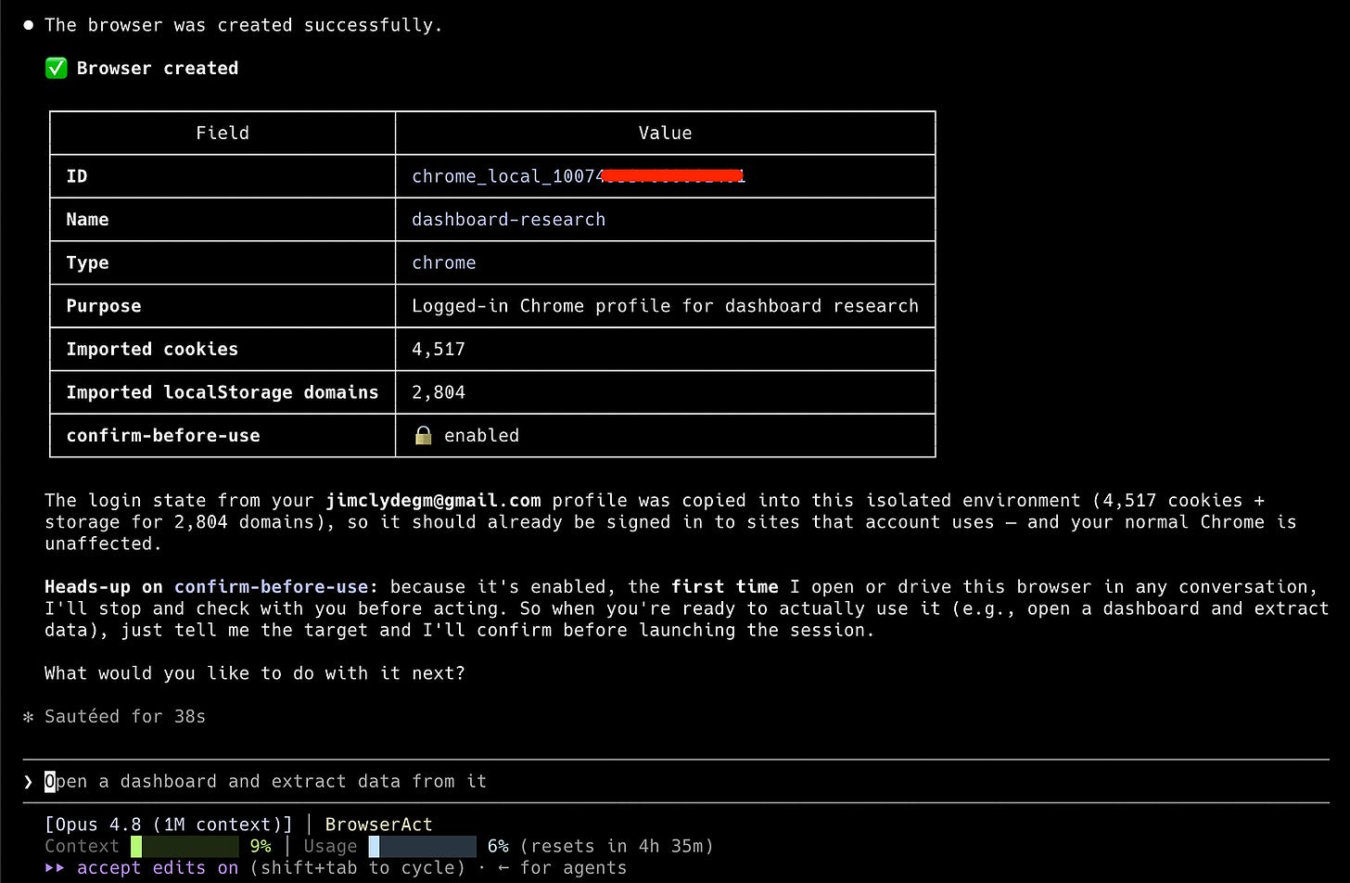Click the 'dashboard-research' value
Screen dimensions: 1350x883
click(509, 219)
